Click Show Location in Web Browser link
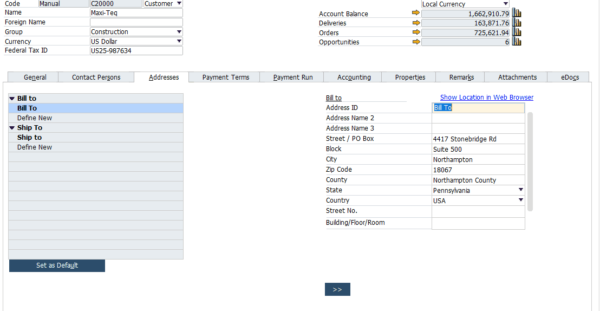600x311 pixels. (x=487, y=98)
